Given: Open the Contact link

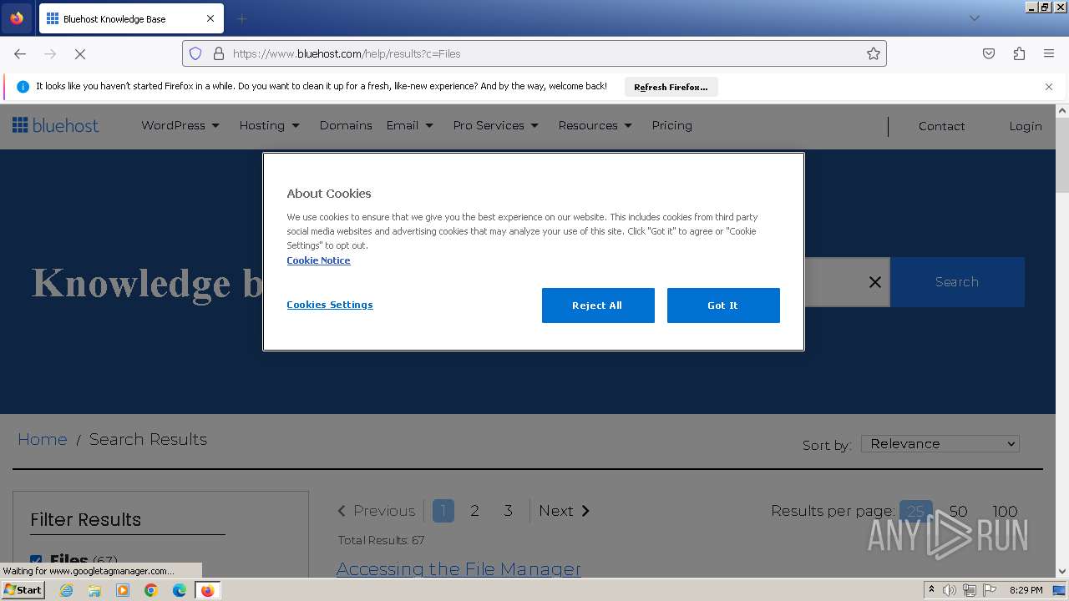Looking at the screenshot, I should [x=941, y=126].
